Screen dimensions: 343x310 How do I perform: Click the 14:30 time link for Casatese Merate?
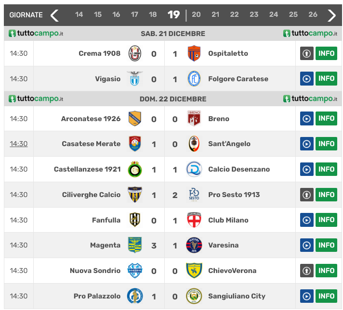tap(19, 144)
